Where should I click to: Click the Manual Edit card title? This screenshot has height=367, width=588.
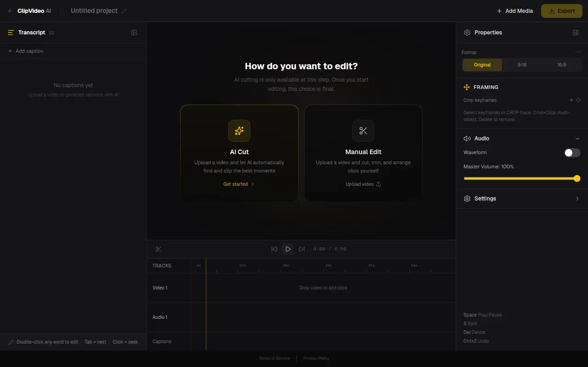point(363,152)
